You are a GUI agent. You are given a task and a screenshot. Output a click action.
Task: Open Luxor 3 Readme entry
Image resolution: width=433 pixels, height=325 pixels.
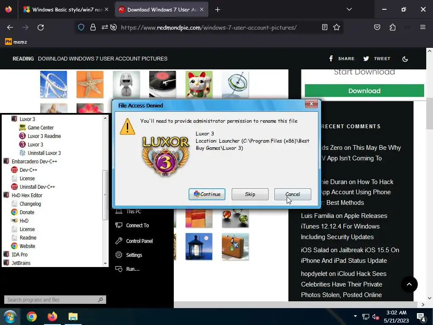click(x=40, y=136)
